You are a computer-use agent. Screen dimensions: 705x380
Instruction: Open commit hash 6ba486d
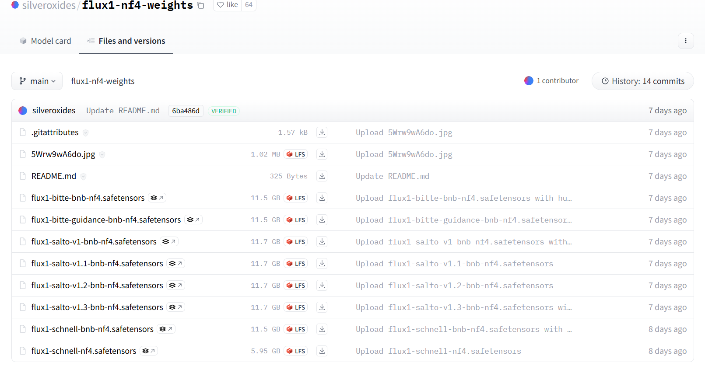pyautogui.click(x=186, y=111)
